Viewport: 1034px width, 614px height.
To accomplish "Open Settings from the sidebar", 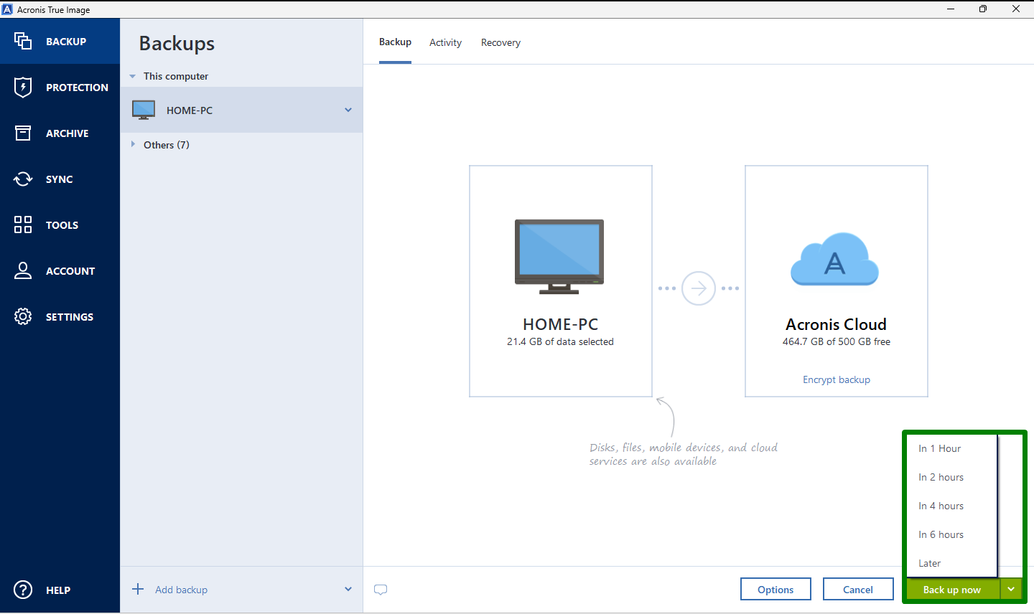I will tap(60, 316).
